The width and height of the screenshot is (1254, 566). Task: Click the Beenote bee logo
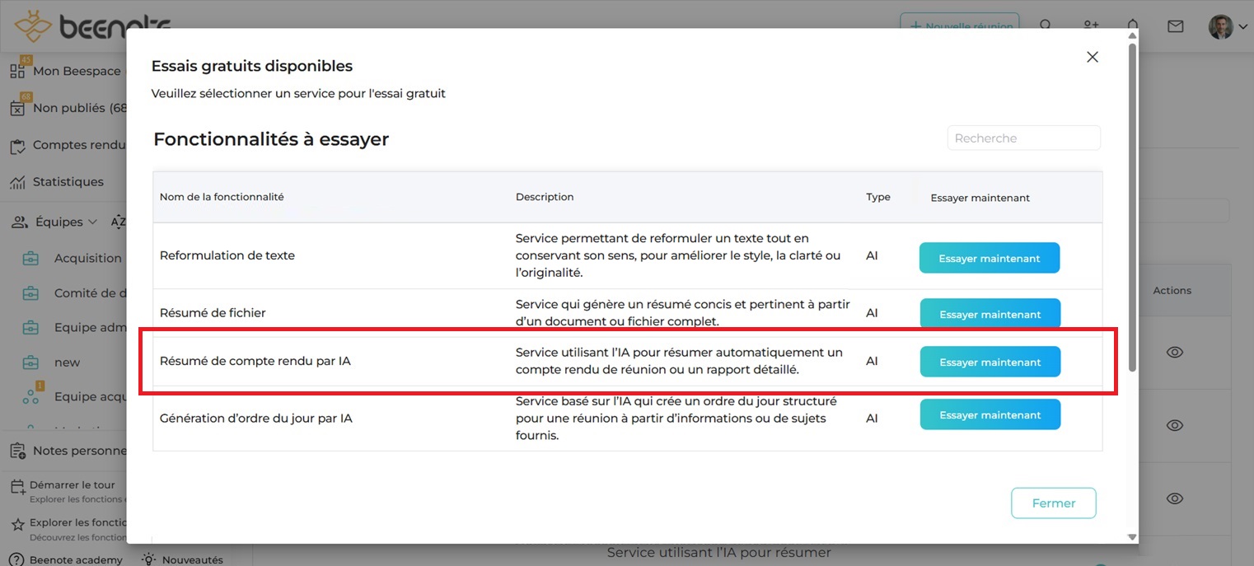click(30, 28)
